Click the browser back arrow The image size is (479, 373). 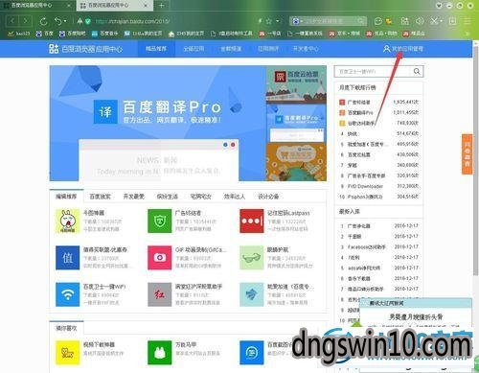12,21
